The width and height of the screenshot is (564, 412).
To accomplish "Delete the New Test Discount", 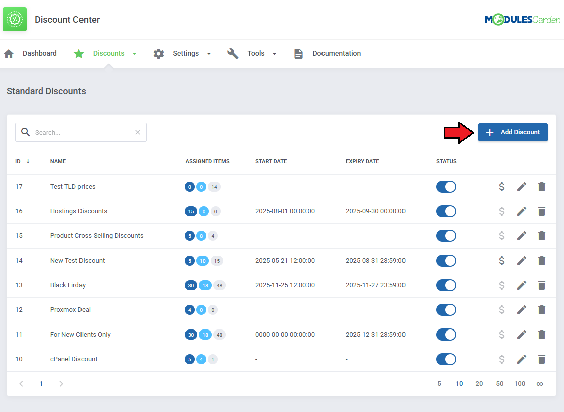I will pyautogui.click(x=542, y=260).
